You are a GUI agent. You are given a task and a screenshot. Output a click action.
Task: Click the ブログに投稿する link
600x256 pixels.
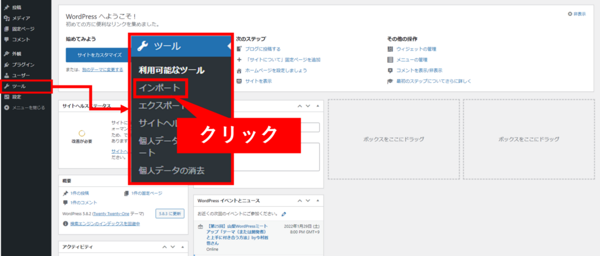click(262, 49)
